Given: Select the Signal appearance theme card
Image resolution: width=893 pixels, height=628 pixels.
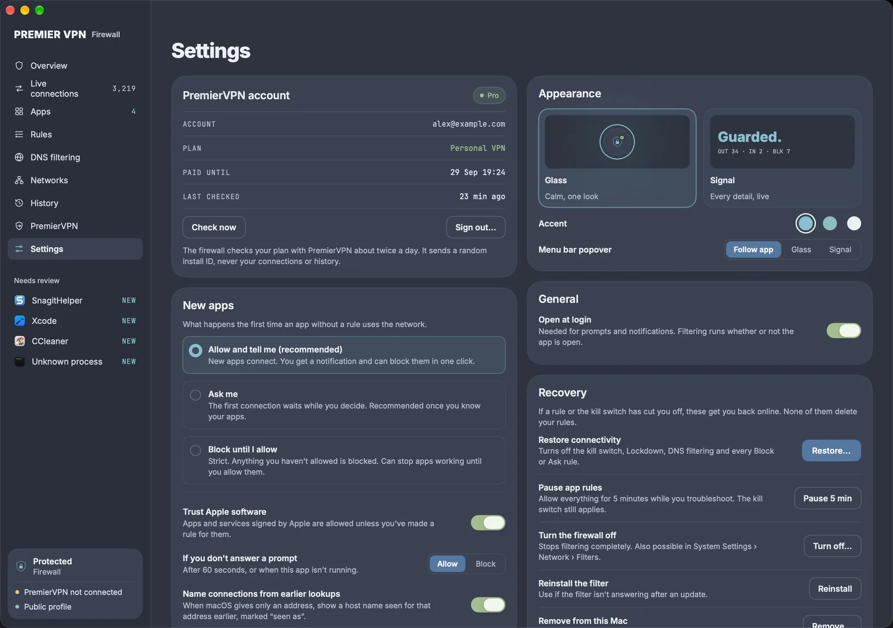Looking at the screenshot, I should coord(782,158).
